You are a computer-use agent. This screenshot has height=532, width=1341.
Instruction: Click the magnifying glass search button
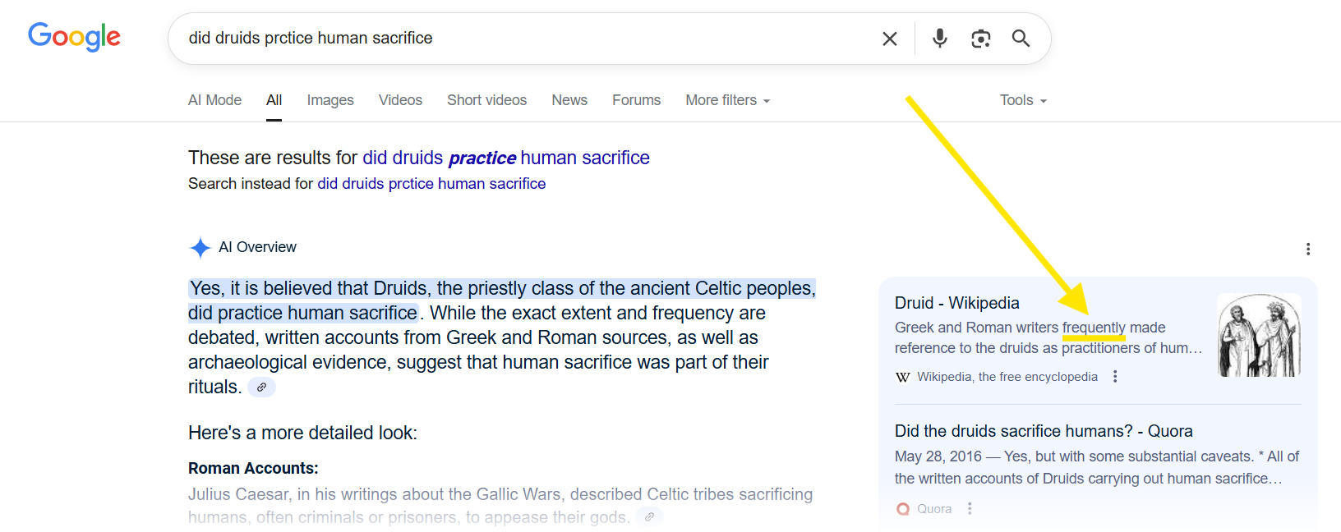1021,39
